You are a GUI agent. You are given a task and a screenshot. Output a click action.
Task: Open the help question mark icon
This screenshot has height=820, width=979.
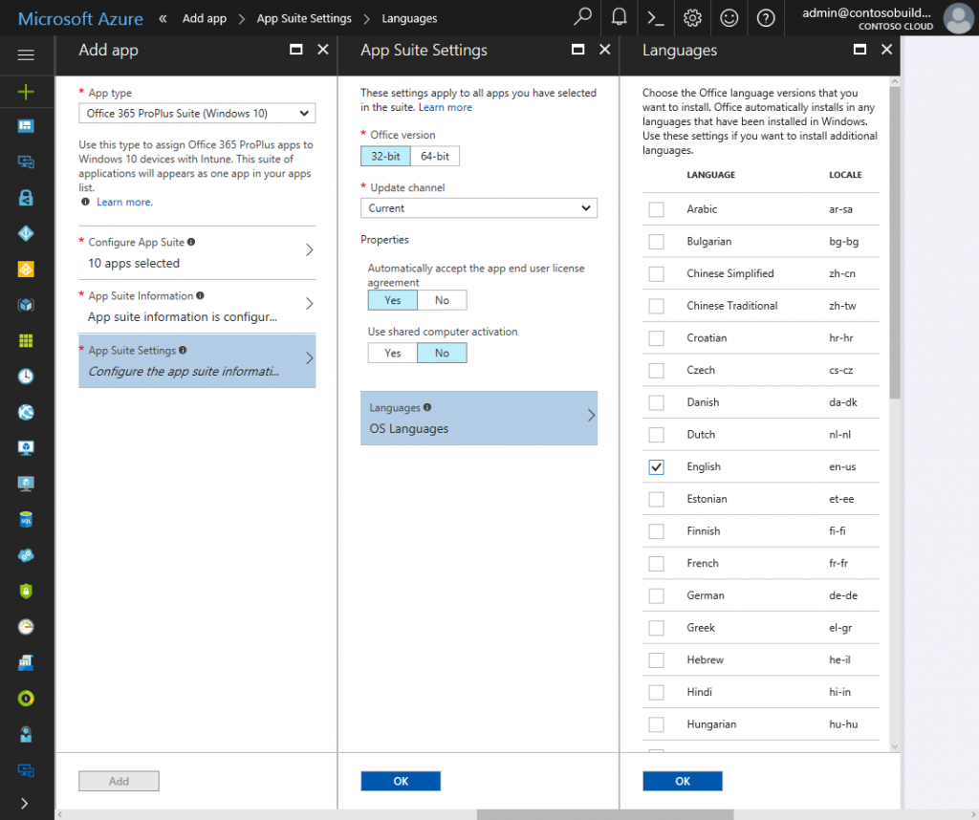pos(766,18)
